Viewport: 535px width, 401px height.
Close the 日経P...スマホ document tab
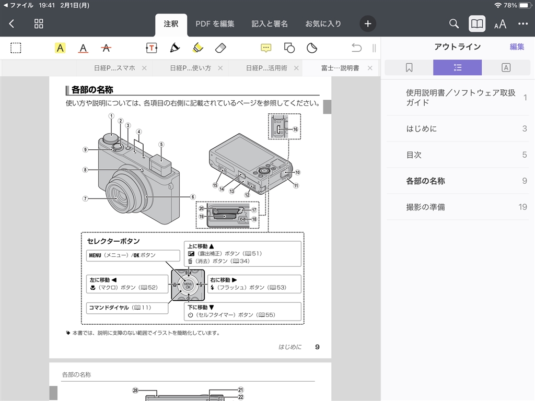point(144,68)
